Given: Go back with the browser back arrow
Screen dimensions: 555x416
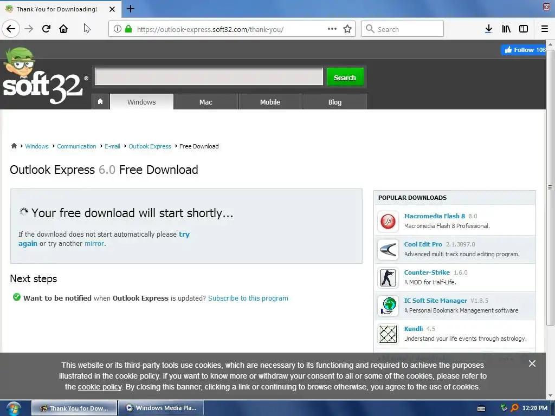Looking at the screenshot, I should point(11,29).
